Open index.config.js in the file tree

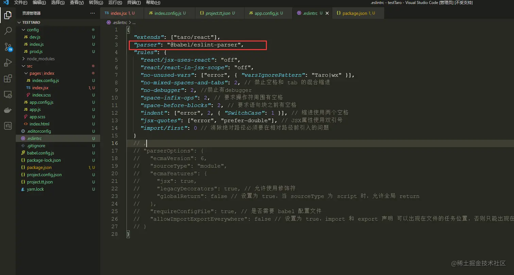[x=58, y=81]
